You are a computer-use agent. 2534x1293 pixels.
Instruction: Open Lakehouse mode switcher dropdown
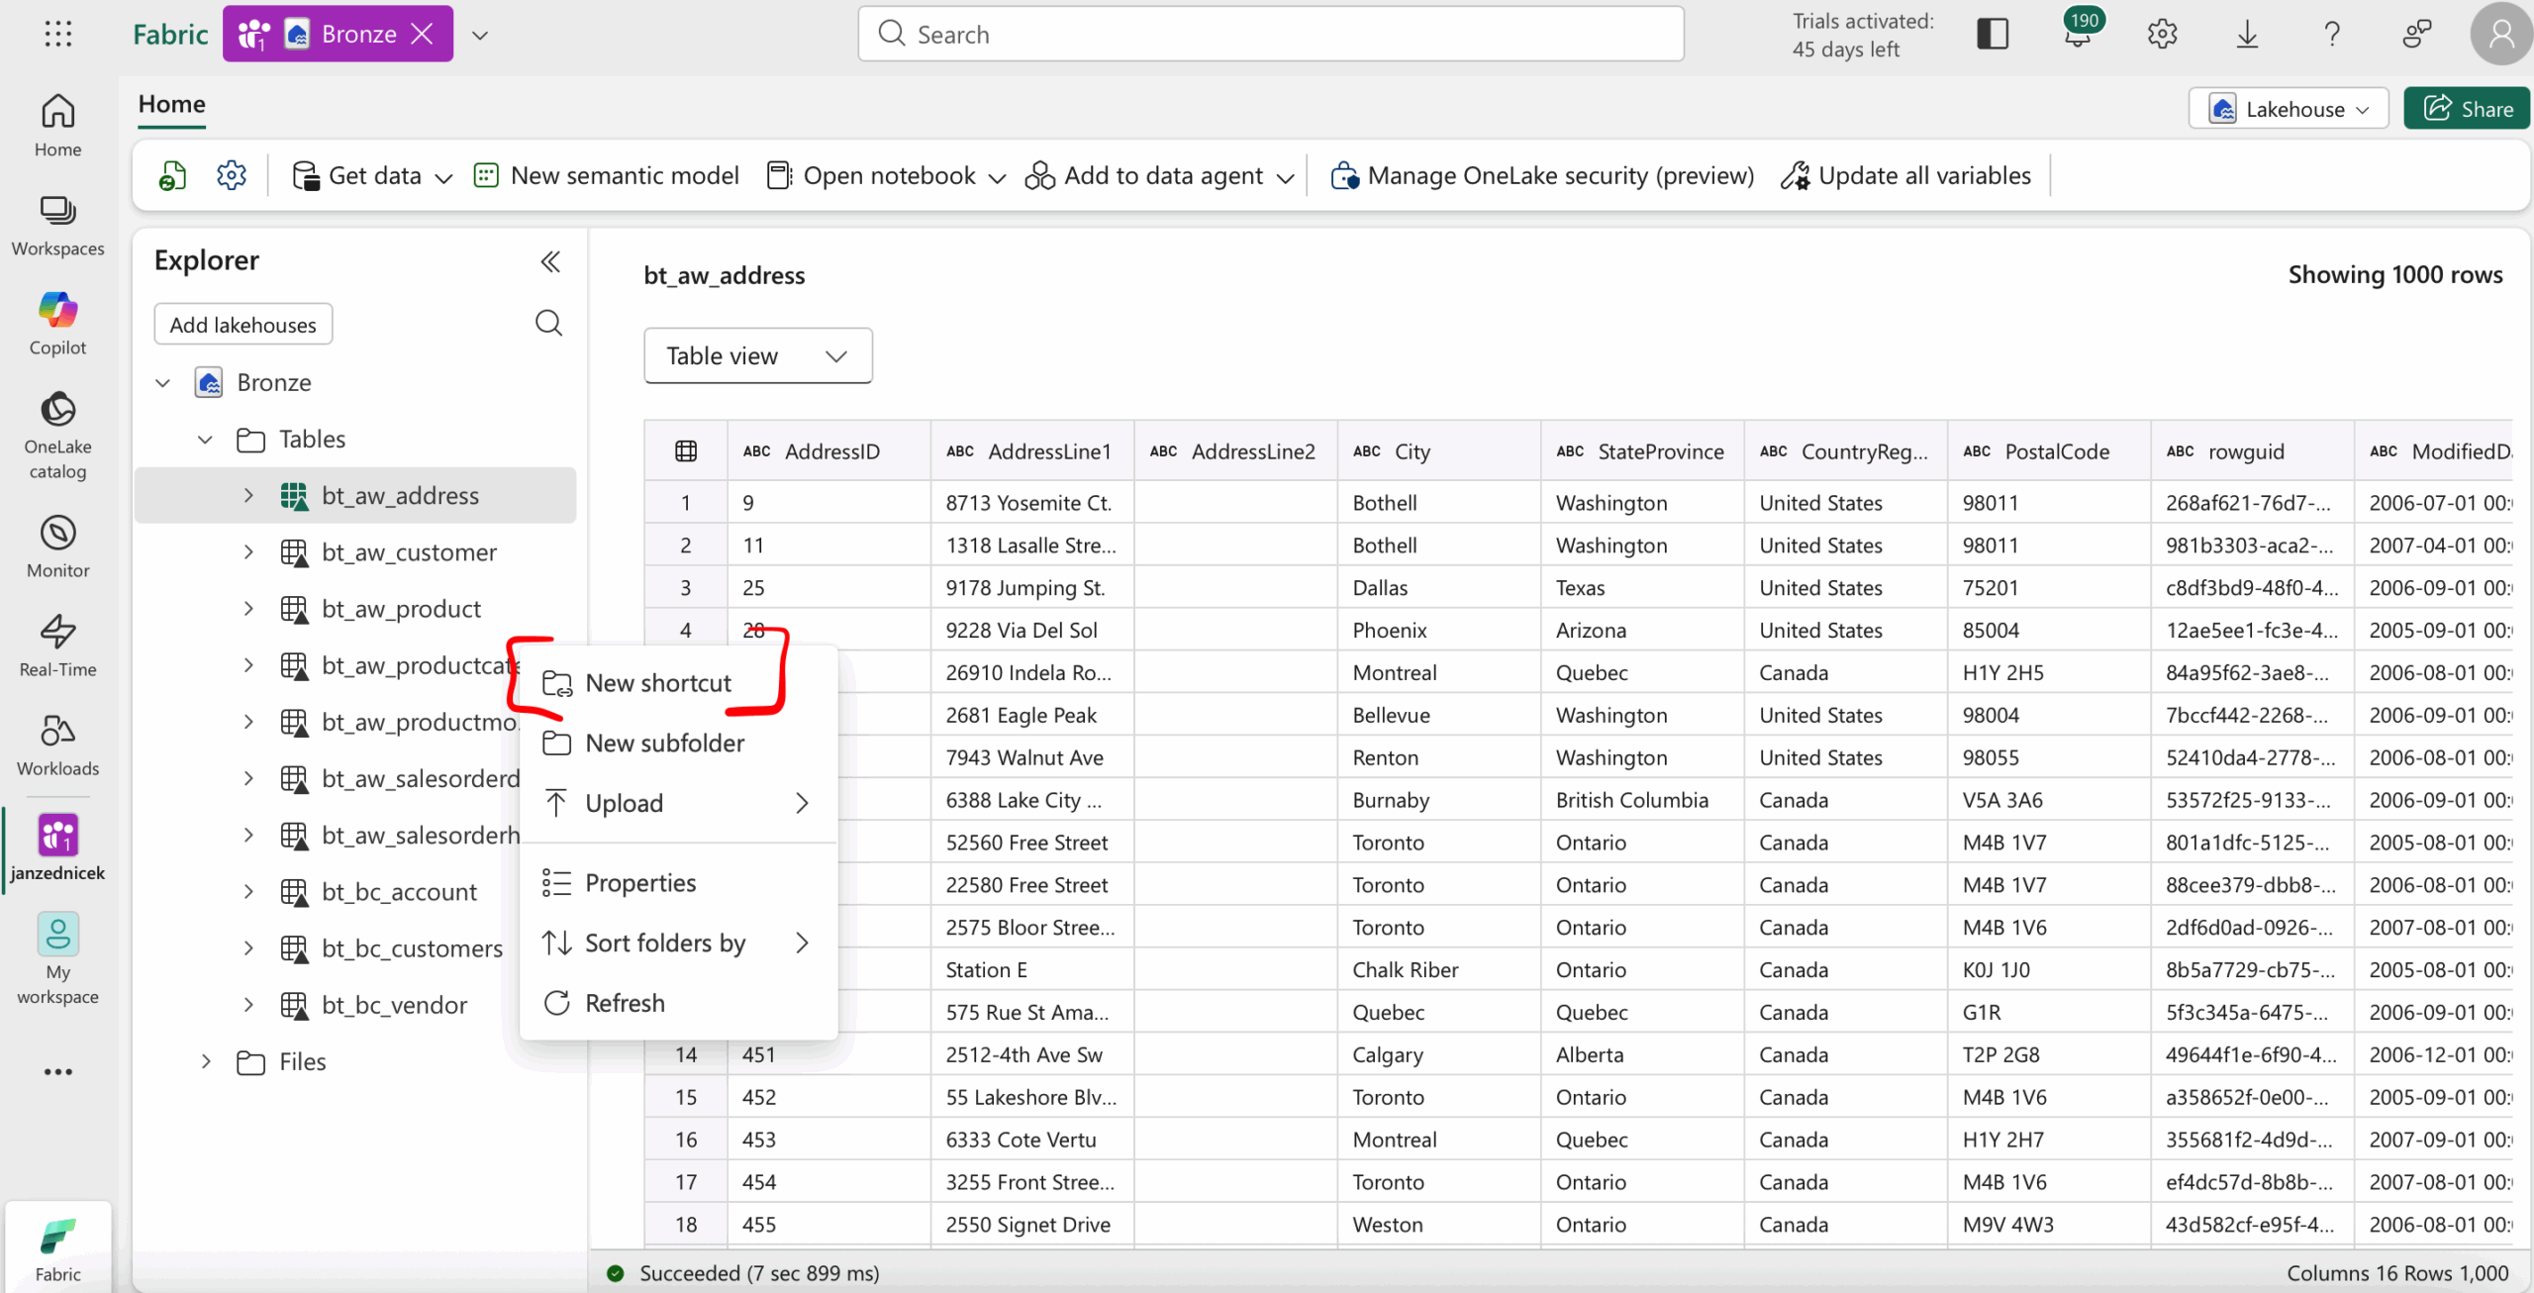(2289, 109)
